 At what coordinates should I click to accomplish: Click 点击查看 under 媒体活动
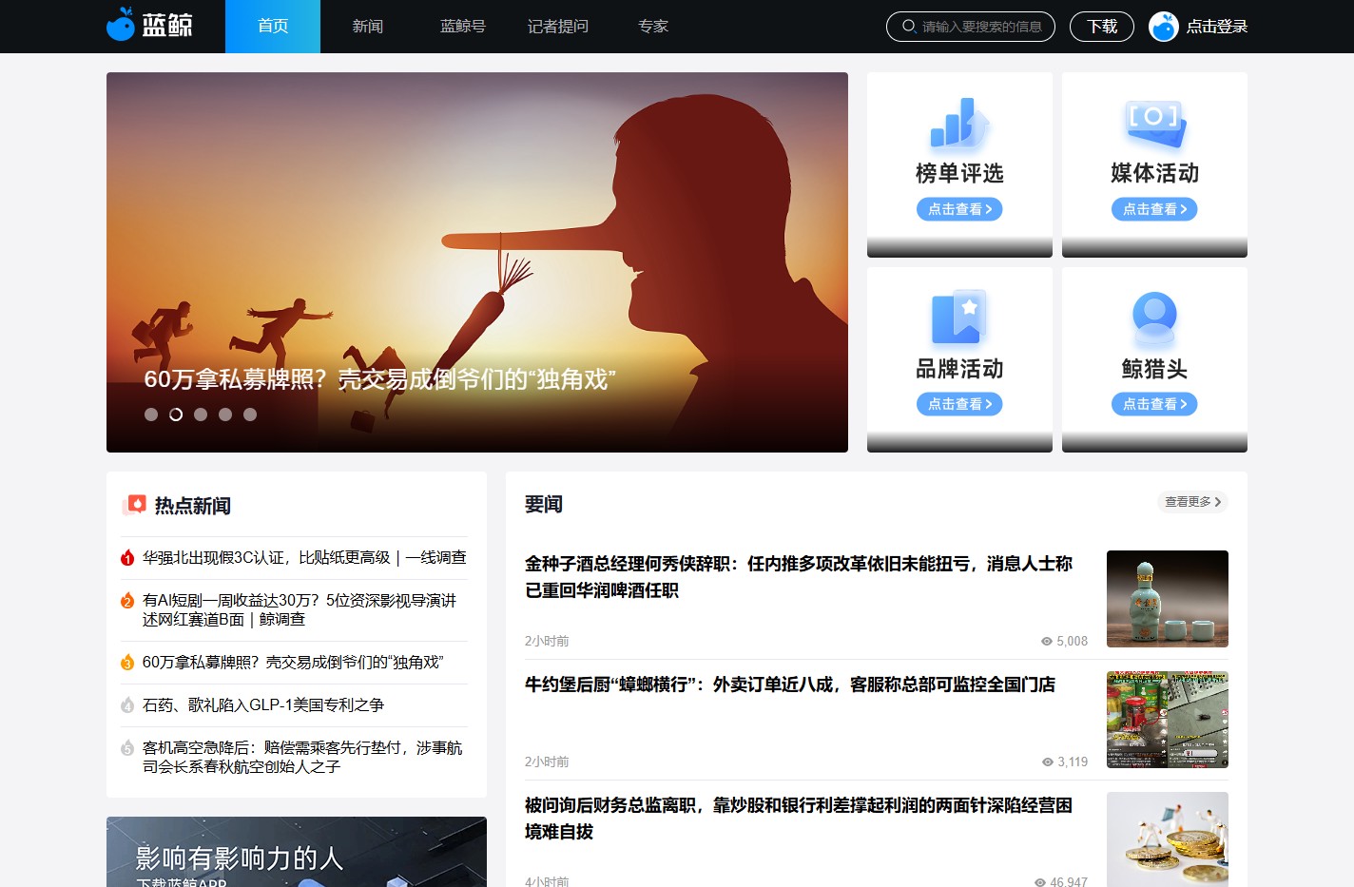[1154, 209]
